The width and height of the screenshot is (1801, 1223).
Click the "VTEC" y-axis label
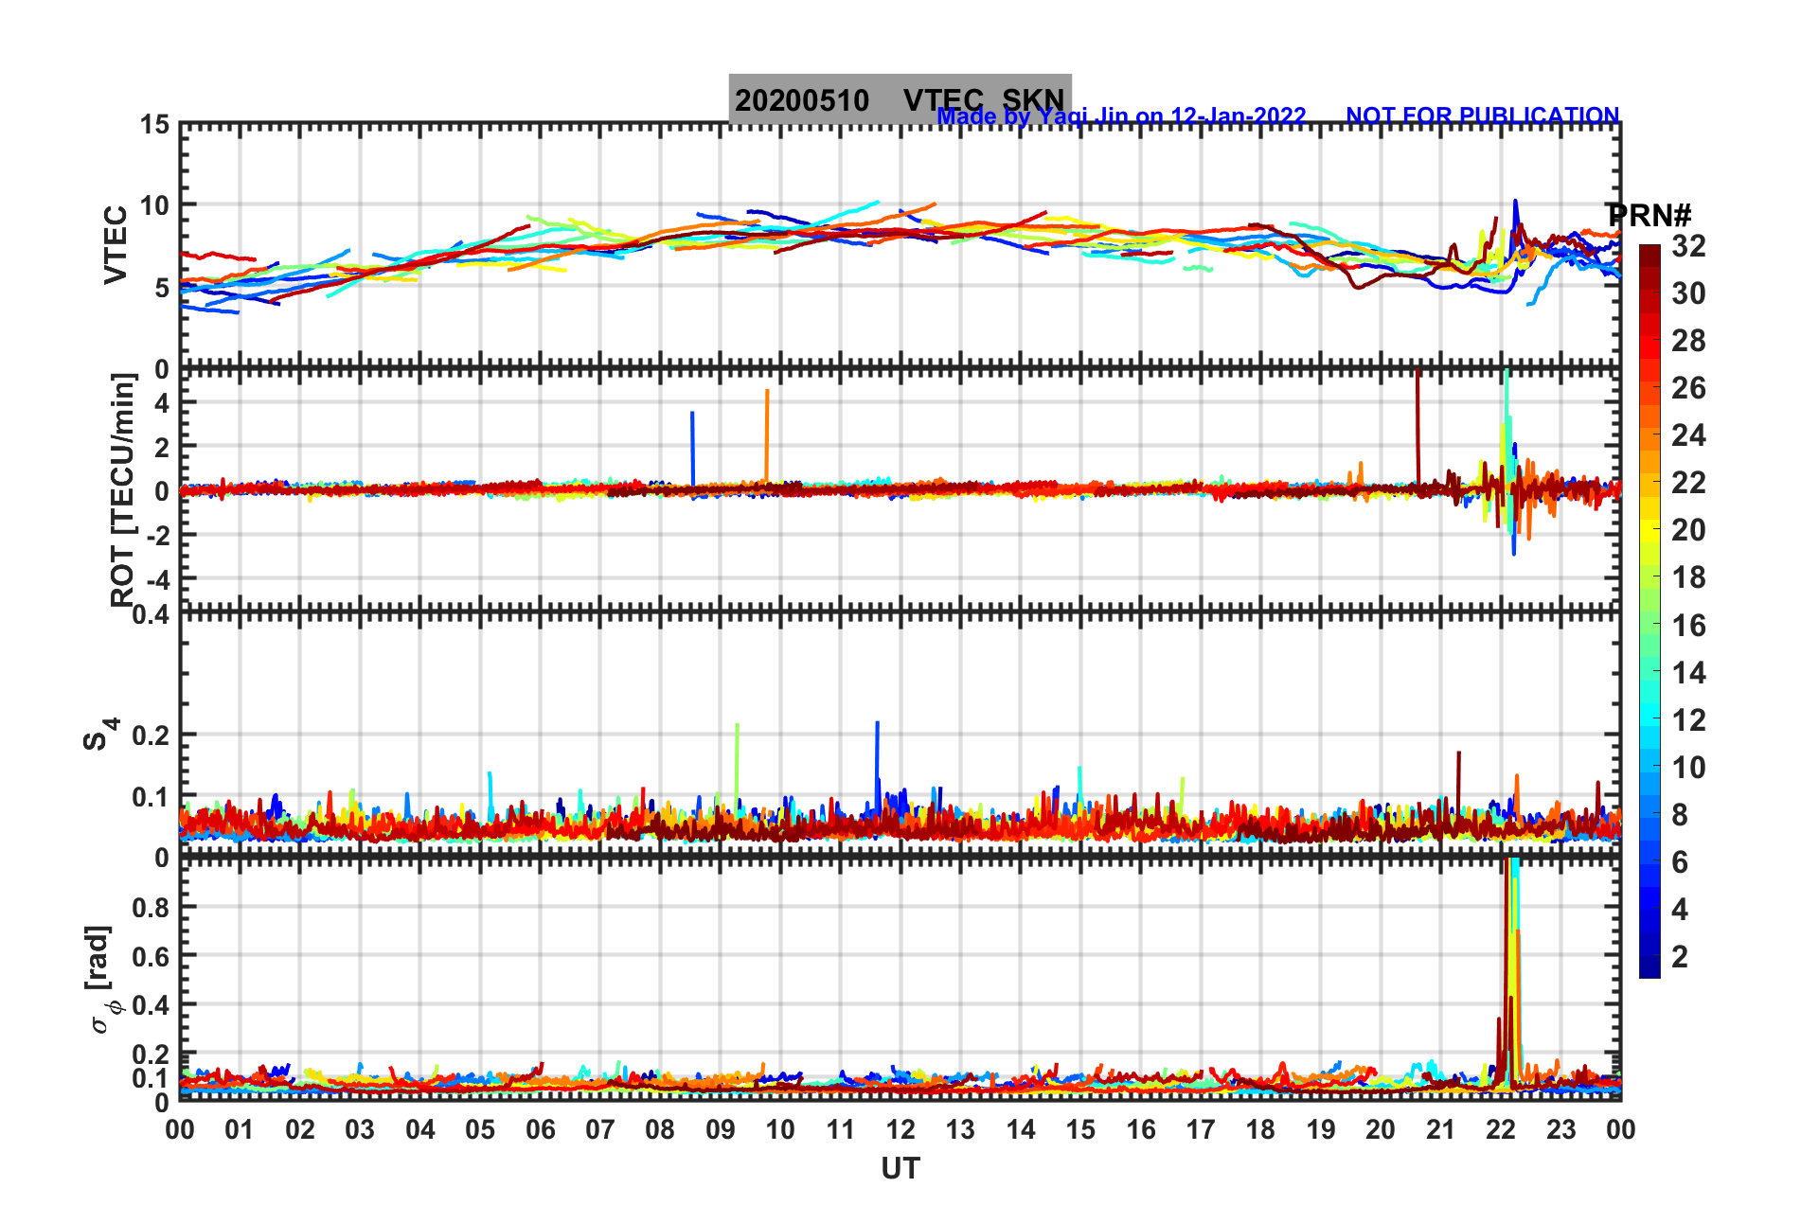[116, 244]
